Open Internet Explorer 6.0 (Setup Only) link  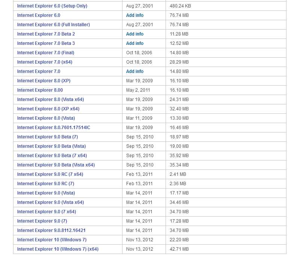pyautogui.click(x=52, y=6)
